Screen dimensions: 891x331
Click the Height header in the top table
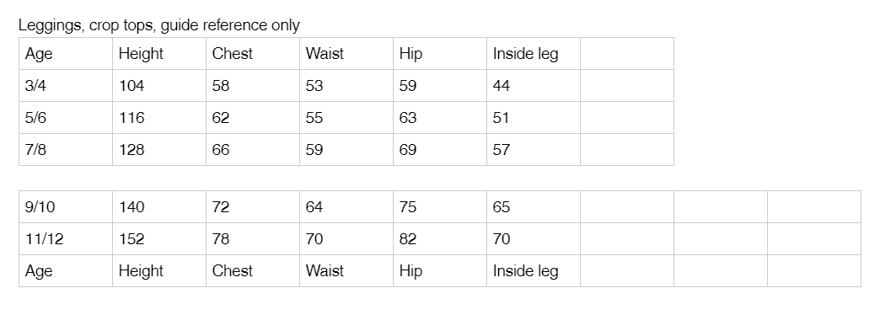[x=159, y=54]
